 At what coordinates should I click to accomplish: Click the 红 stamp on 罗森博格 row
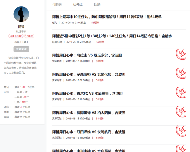tap(181, 73)
